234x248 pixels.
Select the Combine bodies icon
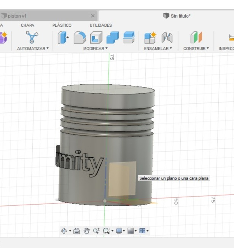(113, 37)
